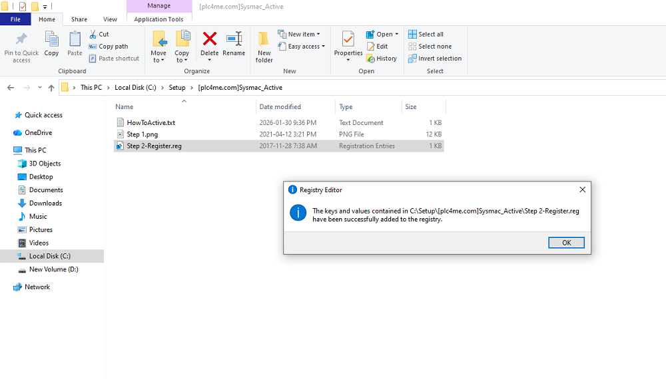Click the Rename icon in ribbon

pos(234,40)
